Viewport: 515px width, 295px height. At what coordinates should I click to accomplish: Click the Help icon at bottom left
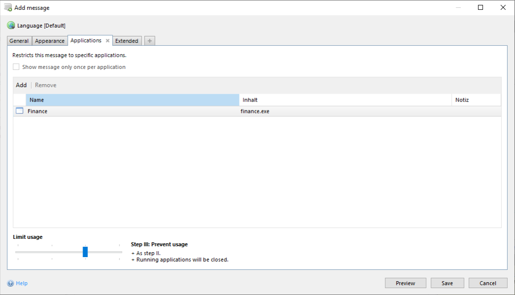tap(11, 283)
